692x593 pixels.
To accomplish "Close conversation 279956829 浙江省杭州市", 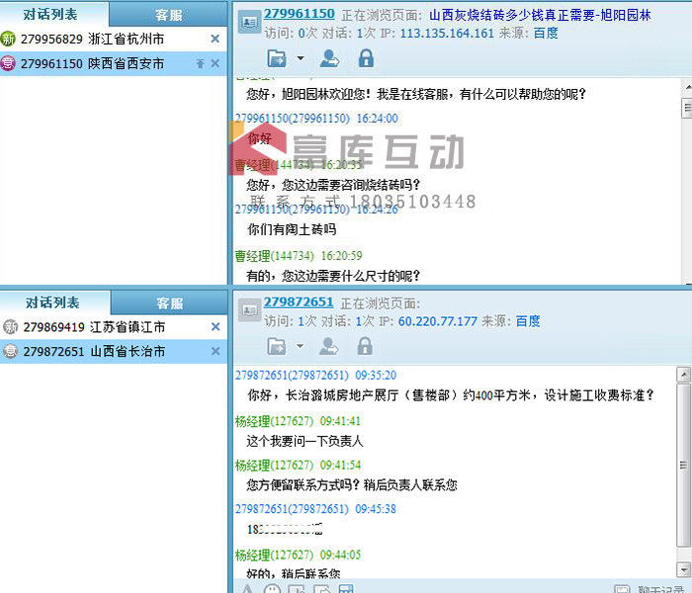I will click(215, 39).
